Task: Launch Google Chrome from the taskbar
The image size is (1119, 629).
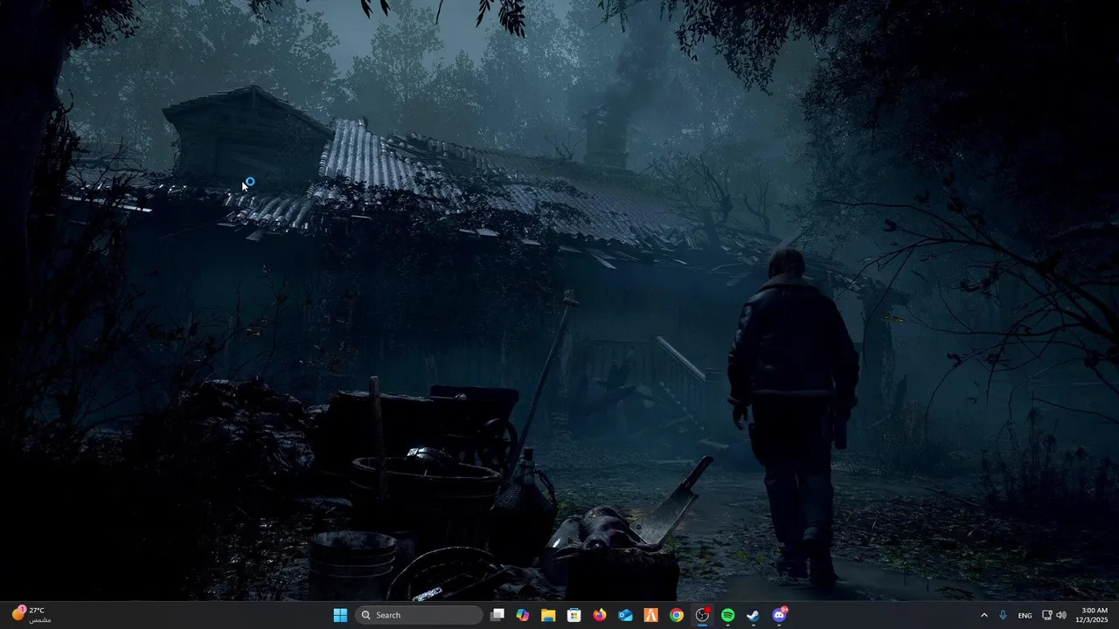Action: 677,615
